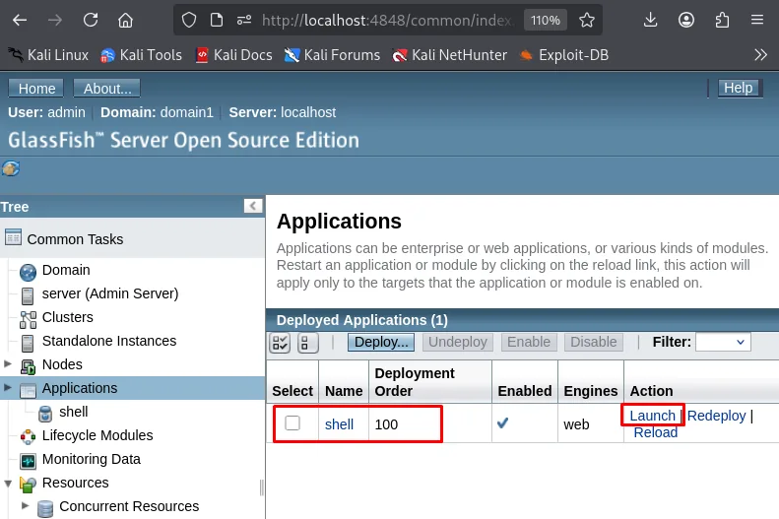Collapse the Tree panel arrow
779x519 pixels.
click(x=253, y=206)
